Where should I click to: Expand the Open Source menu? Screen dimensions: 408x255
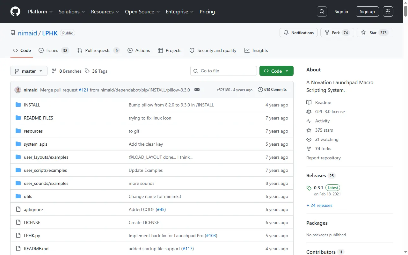(x=142, y=11)
